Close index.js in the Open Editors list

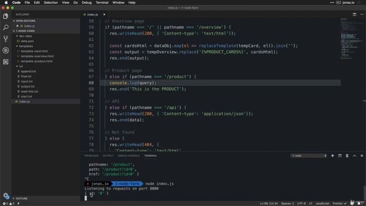point(17,26)
